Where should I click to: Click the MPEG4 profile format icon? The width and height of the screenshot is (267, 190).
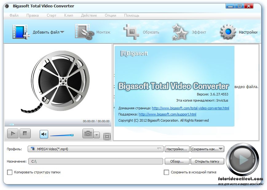[x=33, y=149]
